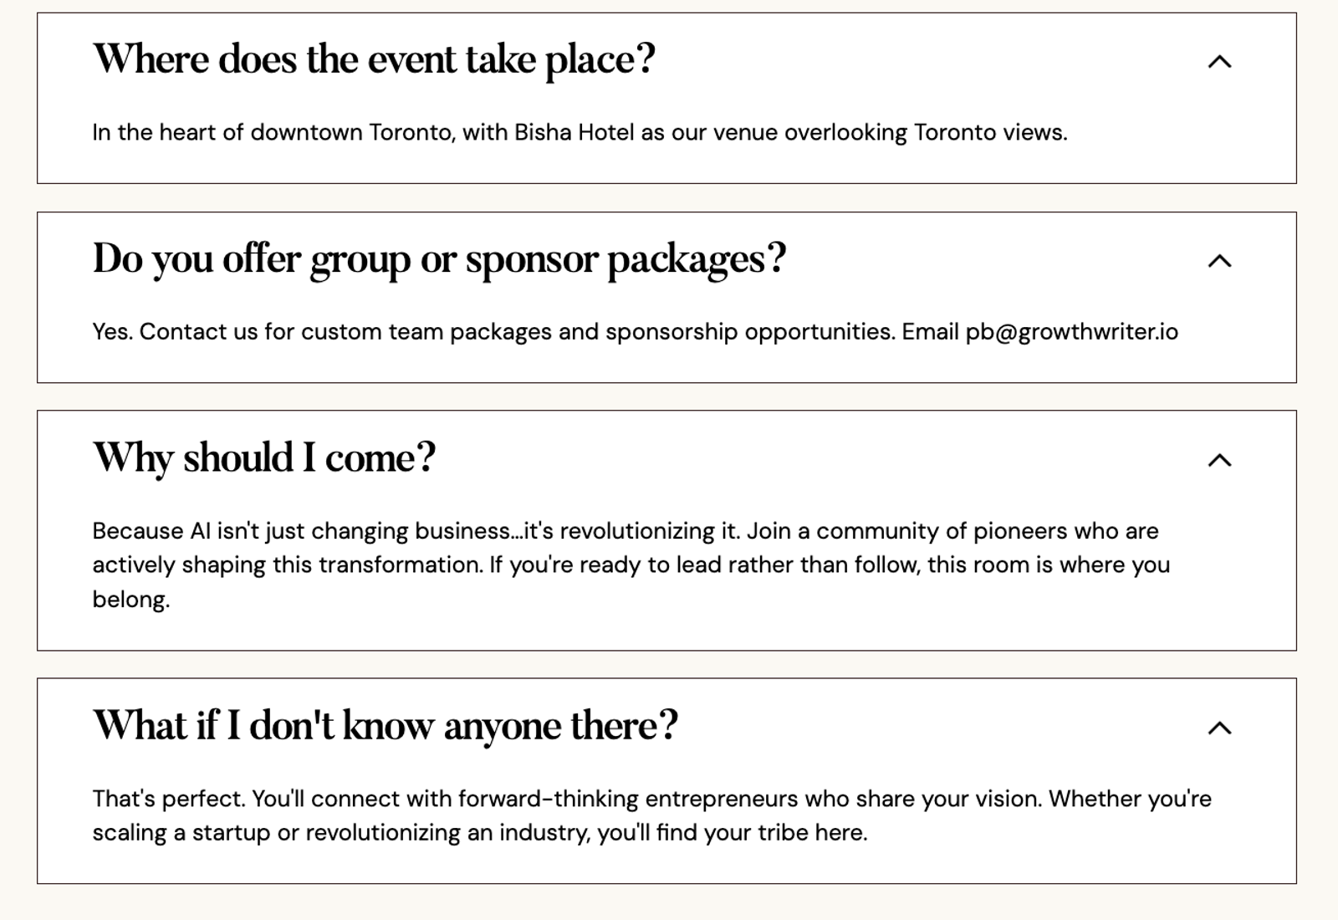The width and height of the screenshot is (1338, 920).
Task: Click the words "Bisha Hotel" in the venue answer
Action: point(574,133)
